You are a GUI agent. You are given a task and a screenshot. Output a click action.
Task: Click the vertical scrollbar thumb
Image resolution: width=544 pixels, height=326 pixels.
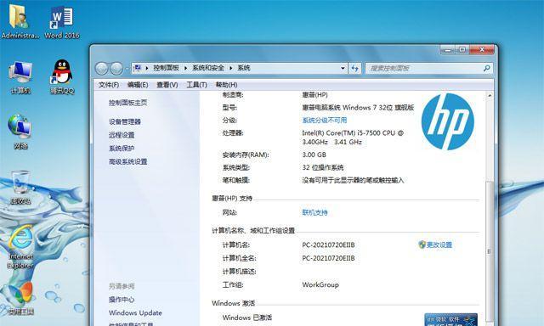(490, 251)
